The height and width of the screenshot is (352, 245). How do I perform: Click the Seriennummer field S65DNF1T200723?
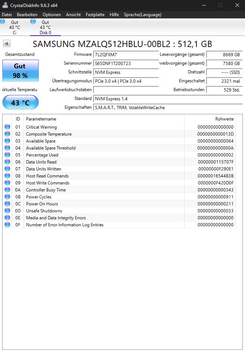coord(126,63)
